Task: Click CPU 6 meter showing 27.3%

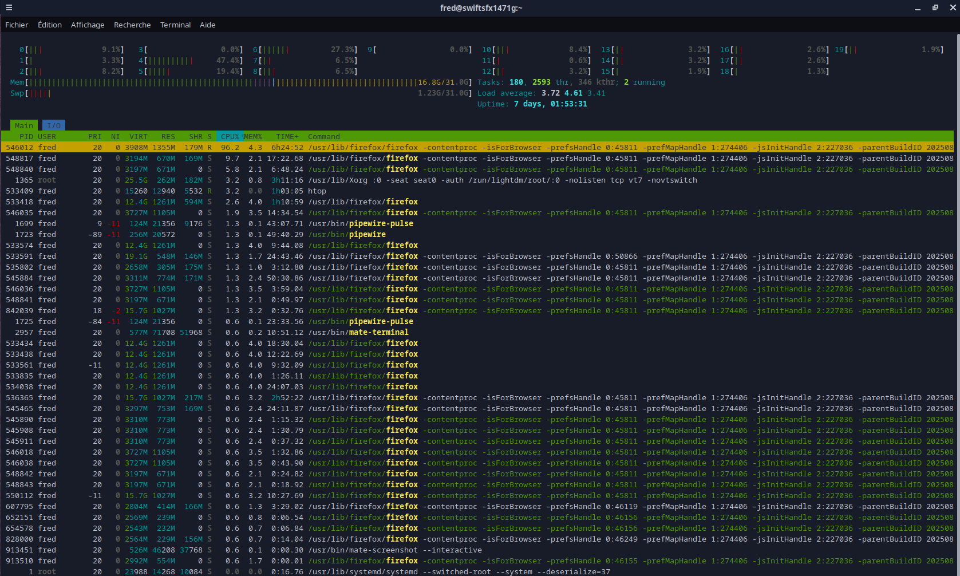Action: pyautogui.click(x=306, y=50)
